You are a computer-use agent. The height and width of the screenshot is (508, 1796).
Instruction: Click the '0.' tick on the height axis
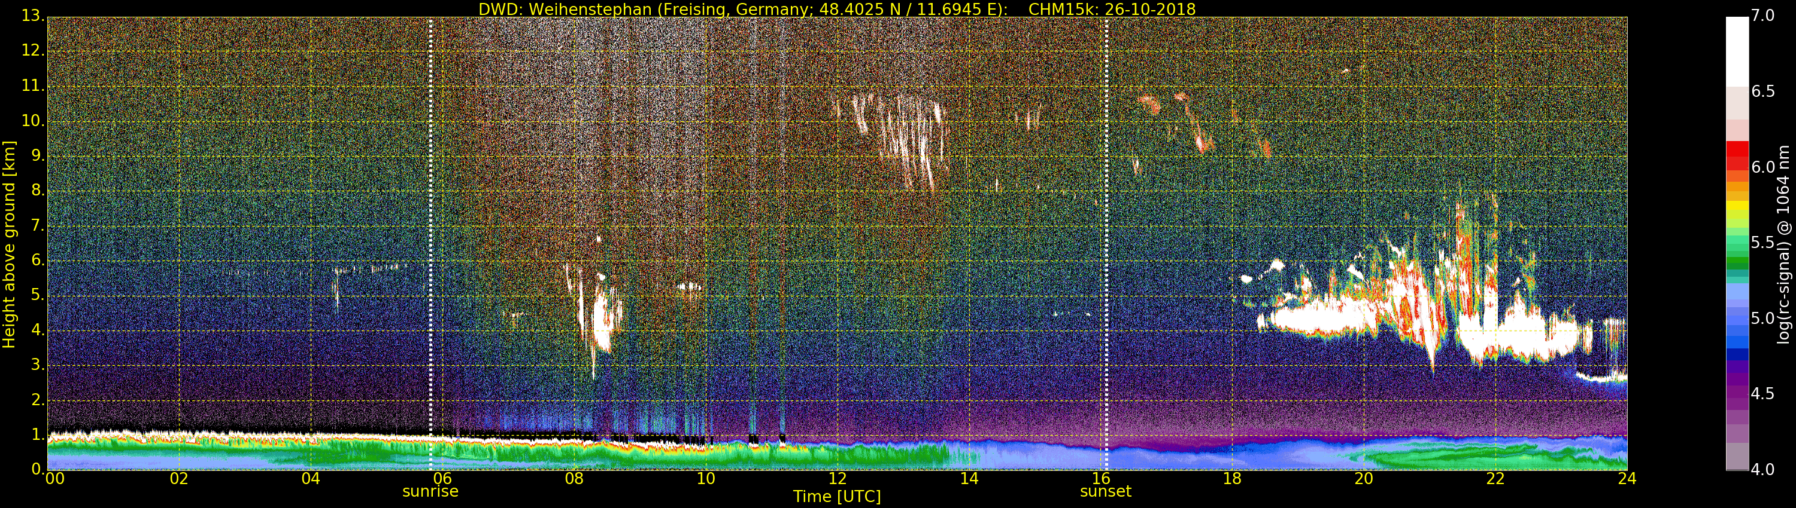click(38, 469)
